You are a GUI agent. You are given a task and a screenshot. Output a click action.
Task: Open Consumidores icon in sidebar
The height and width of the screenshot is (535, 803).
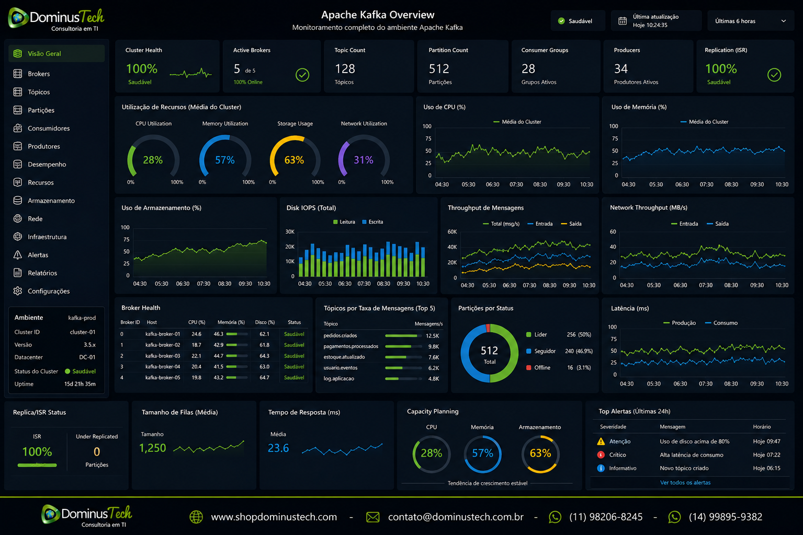(x=18, y=128)
